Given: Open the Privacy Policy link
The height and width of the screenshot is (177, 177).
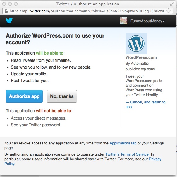Looking at the screenshot, I should click(83, 161).
